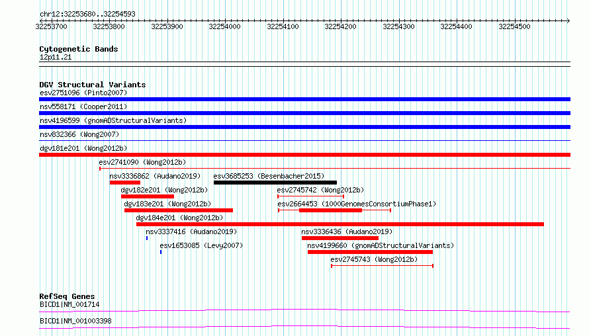Open nsv4196599 (gnomADStructuralVariants) label
The height and width of the screenshot is (336, 589).
(x=113, y=120)
